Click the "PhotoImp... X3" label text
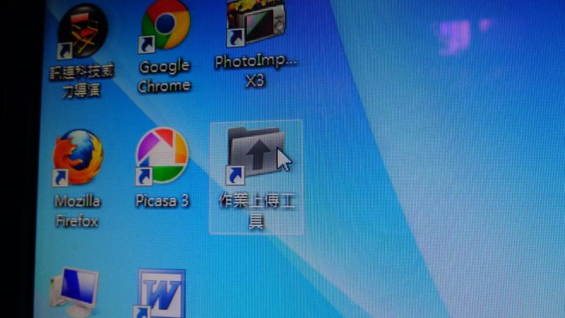The height and width of the screenshot is (318, 565). tap(256, 71)
